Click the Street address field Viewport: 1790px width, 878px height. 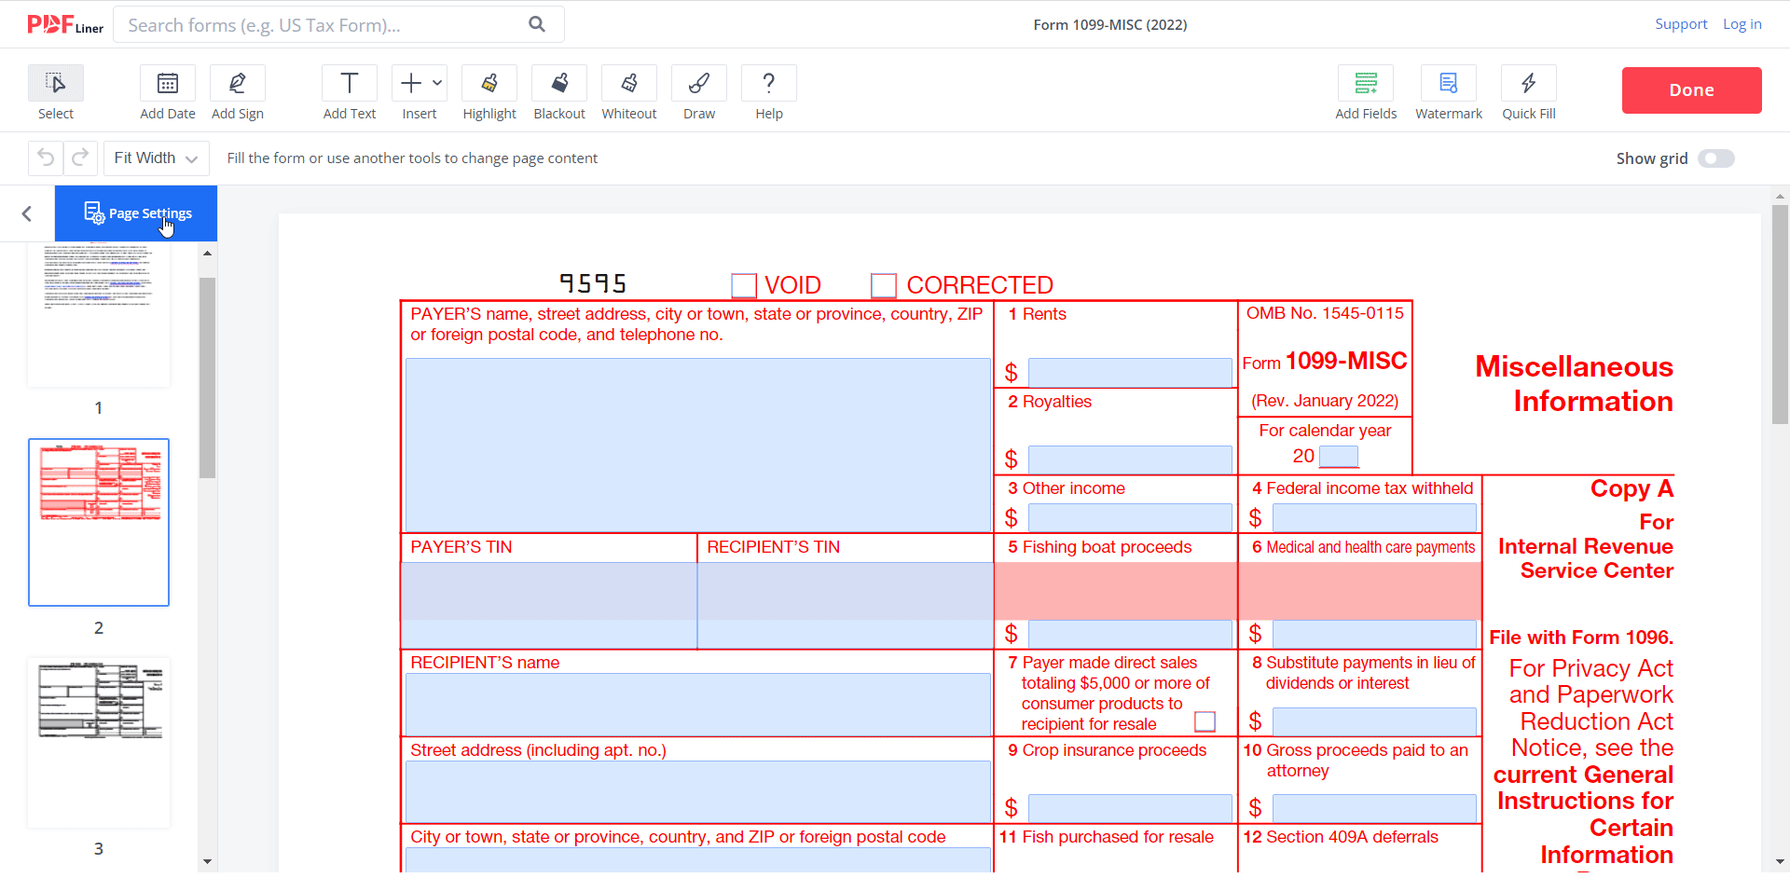pos(698,791)
